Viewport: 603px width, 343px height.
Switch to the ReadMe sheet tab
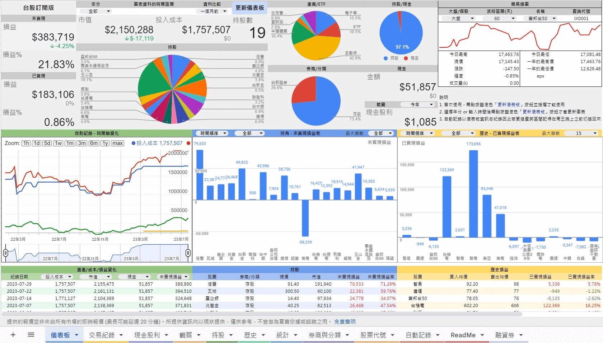point(463,335)
